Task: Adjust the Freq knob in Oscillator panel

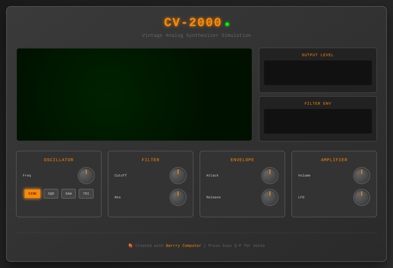Action: point(86,175)
